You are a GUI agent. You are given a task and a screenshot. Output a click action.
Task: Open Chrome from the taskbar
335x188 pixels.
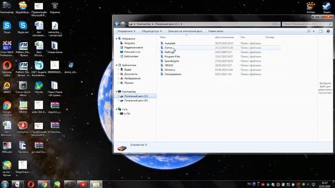click(x=44, y=184)
